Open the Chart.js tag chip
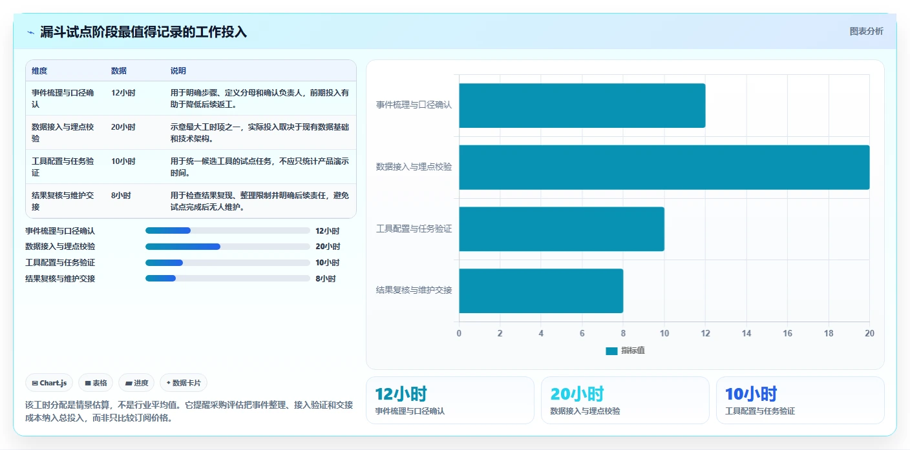The height and width of the screenshot is (450, 910). [50, 383]
